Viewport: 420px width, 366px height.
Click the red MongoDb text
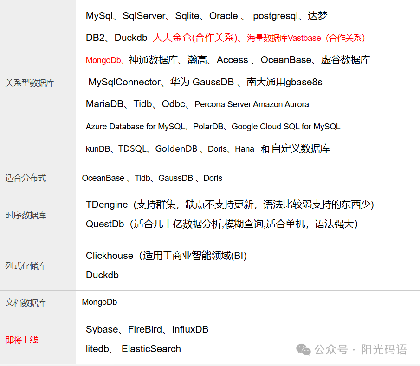[x=103, y=60]
